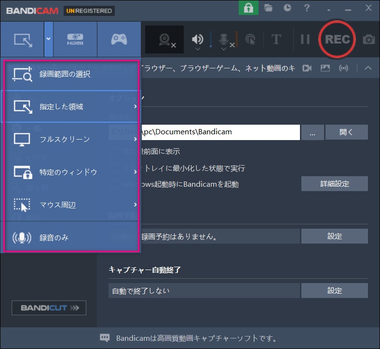Switch to HDMI device recording mode
Screen dimensions: 380x349
(x=75, y=39)
